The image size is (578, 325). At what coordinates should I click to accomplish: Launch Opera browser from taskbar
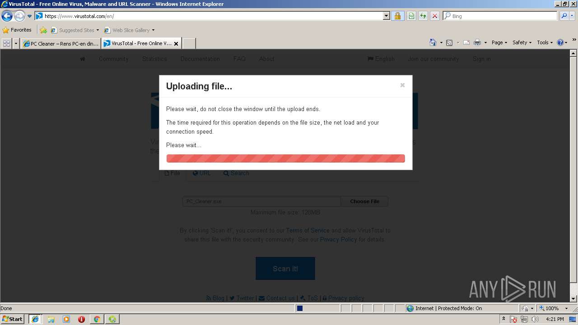[81, 319]
